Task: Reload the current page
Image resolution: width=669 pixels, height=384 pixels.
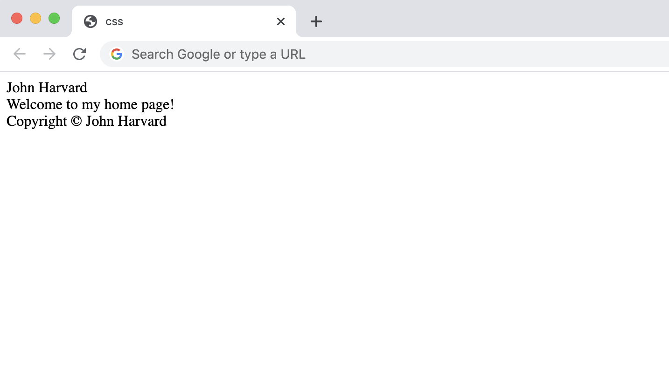Action: (x=79, y=54)
